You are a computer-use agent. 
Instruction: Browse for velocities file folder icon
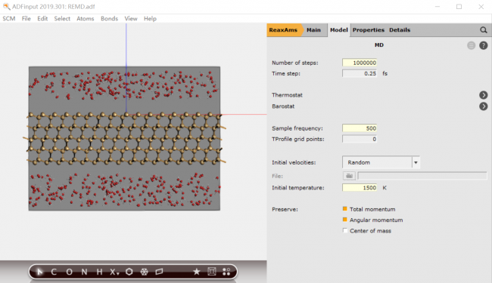(x=349, y=176)
